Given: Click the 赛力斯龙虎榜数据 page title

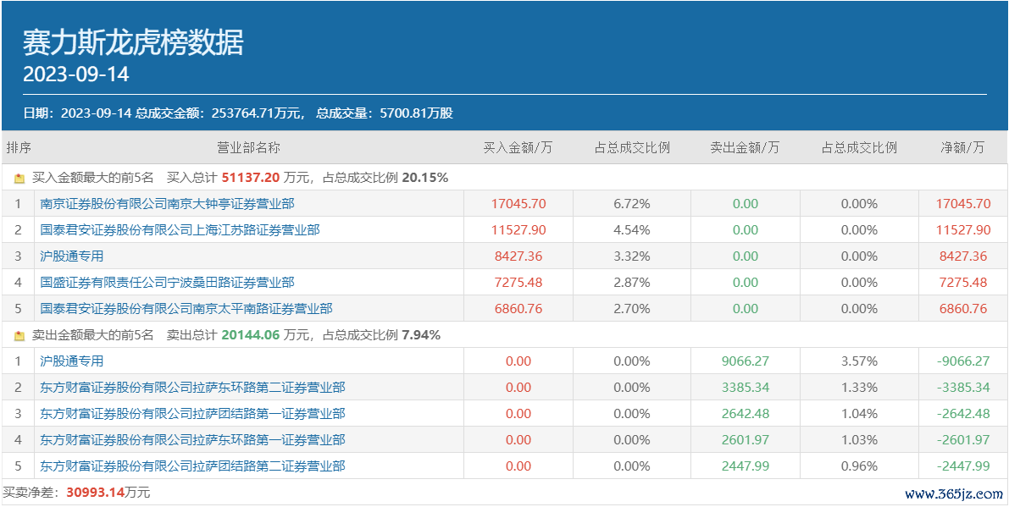Looking at the screenshot, I should click(133, 43).
